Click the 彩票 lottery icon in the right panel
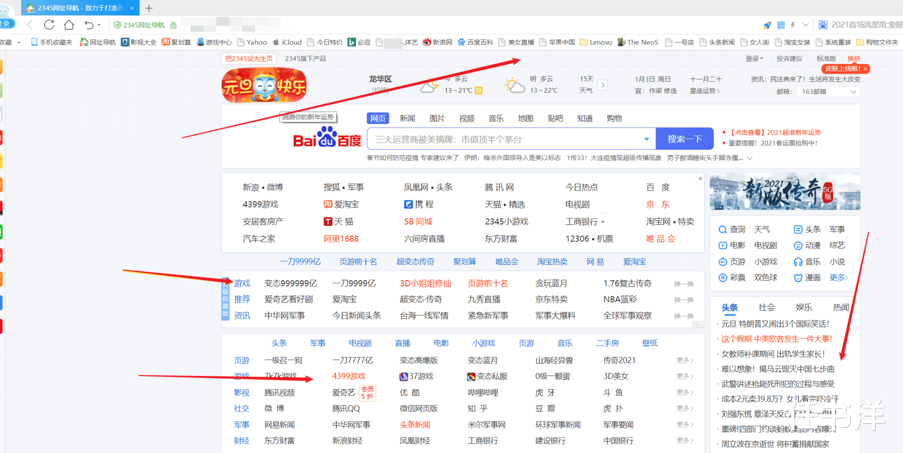The image size is (903, 453). click(723, 277)
